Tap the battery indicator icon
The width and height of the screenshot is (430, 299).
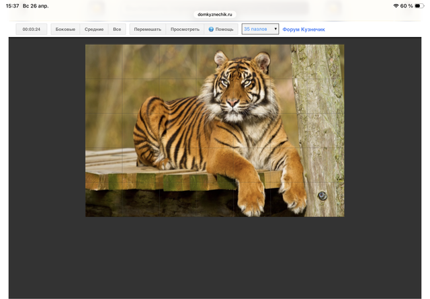(420, 6)
